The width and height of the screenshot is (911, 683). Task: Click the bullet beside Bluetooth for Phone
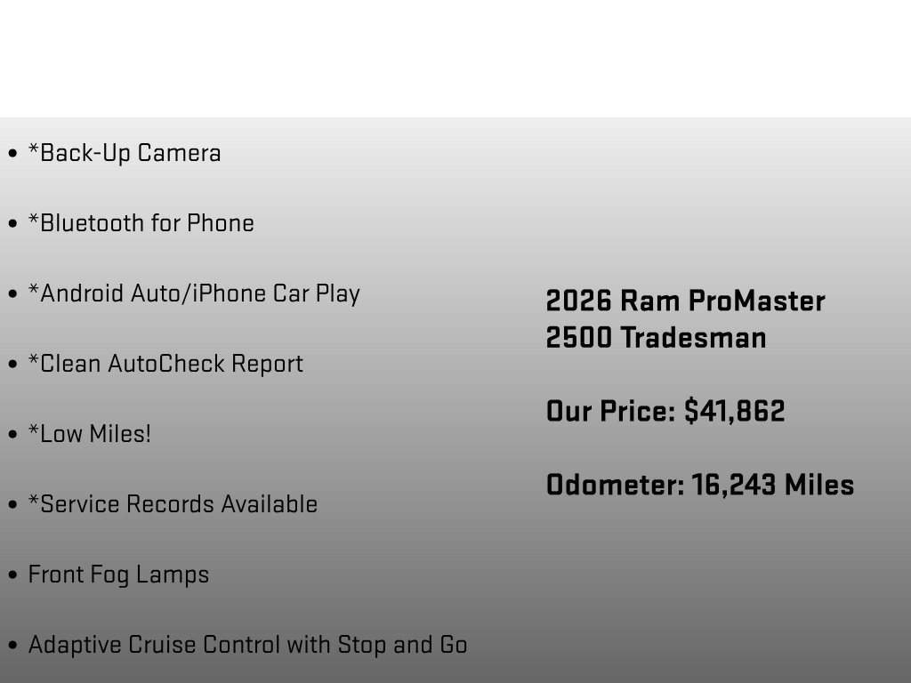point(12,223)
